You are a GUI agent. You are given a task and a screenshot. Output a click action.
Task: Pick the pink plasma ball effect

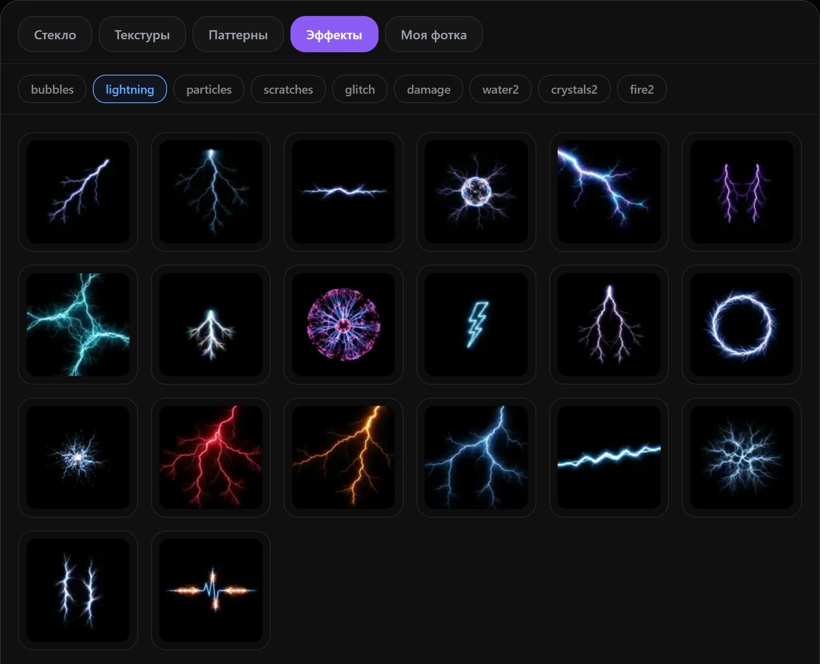tap(344, 324)
